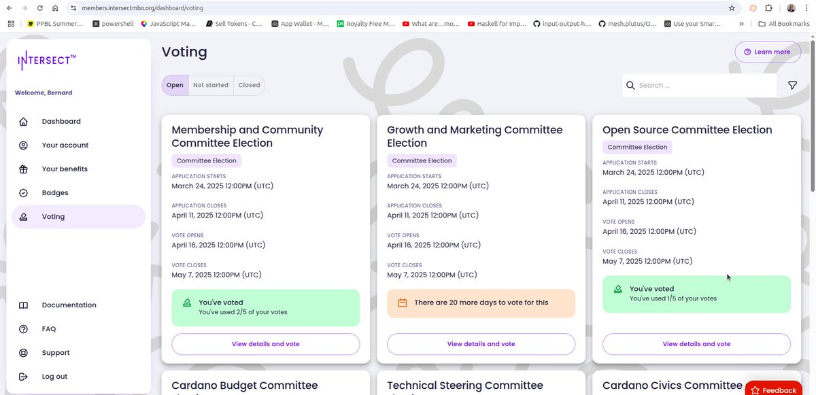The height and width of the screenshot is (395, 816).
Task: Click the Open Source Committee Election title
Action: pyautogui.click(x=687, y=130)
